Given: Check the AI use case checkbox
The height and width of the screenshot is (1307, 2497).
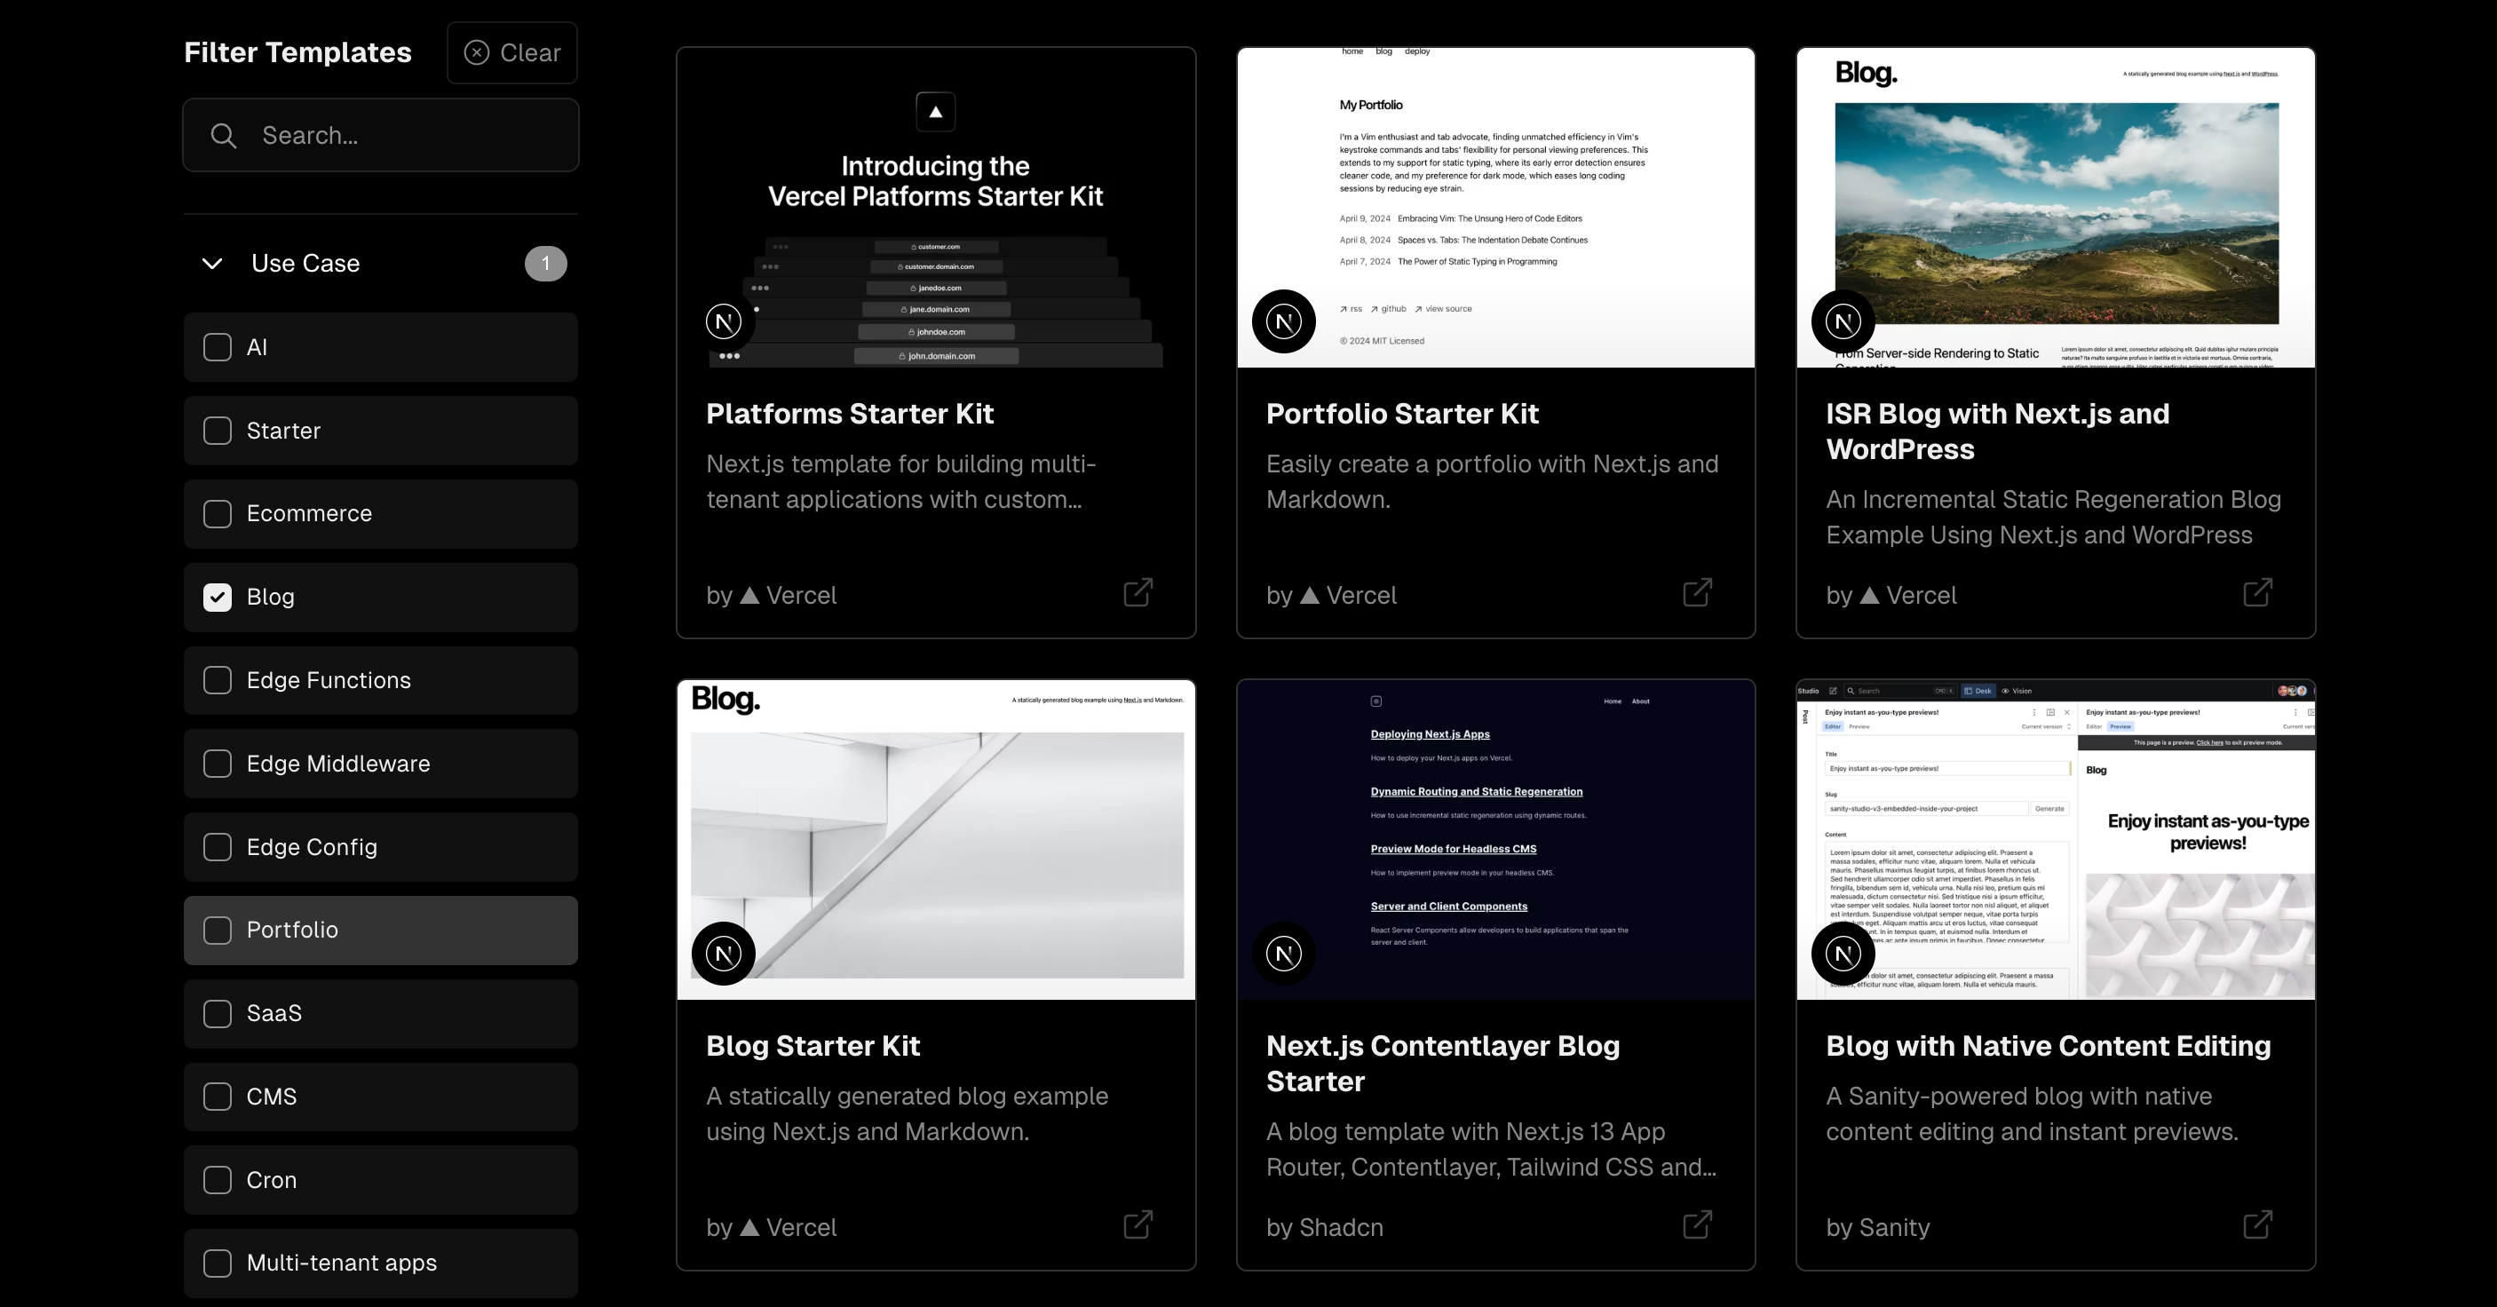Looking at the screenshot, I should (x=218, y=347).
